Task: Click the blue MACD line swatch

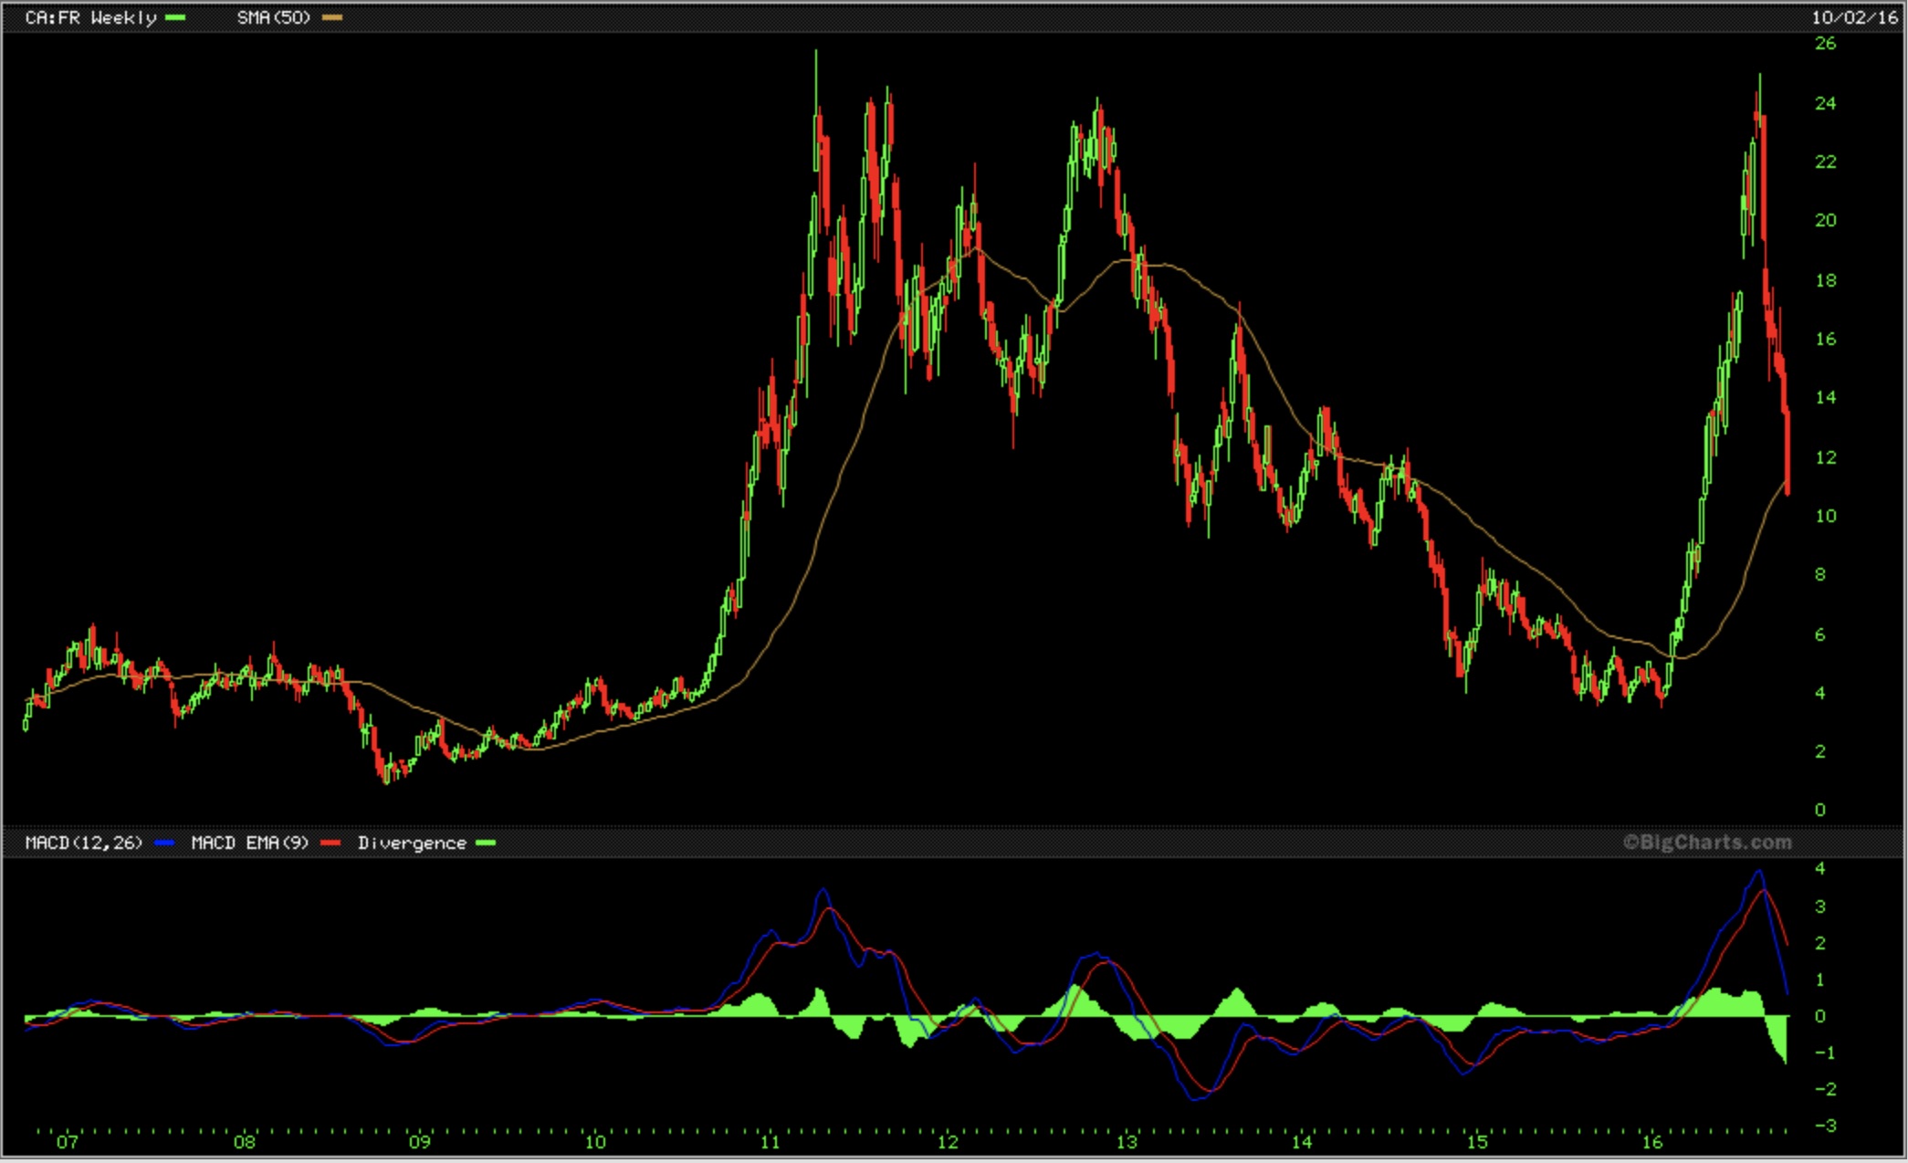Action: (164, 843)
